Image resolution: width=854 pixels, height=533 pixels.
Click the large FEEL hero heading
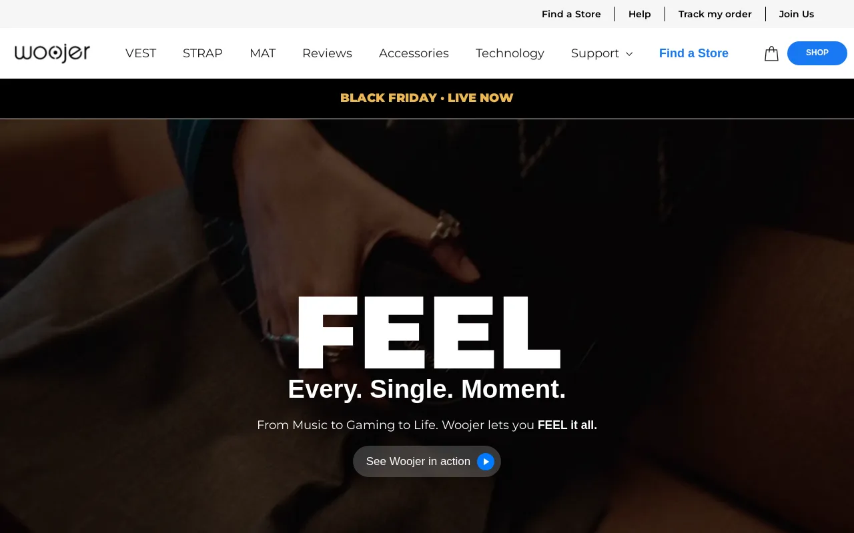(428, 332)
